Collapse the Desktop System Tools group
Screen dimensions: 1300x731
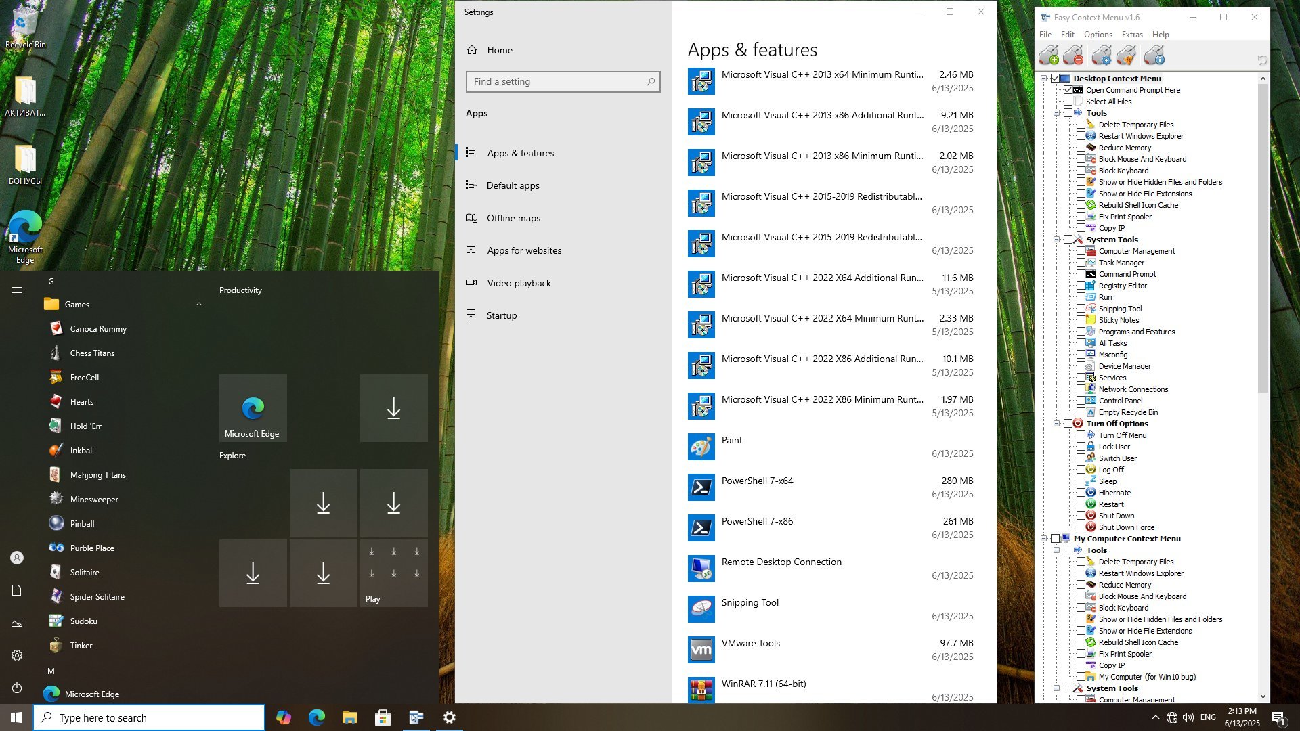tap(1056, 240)
